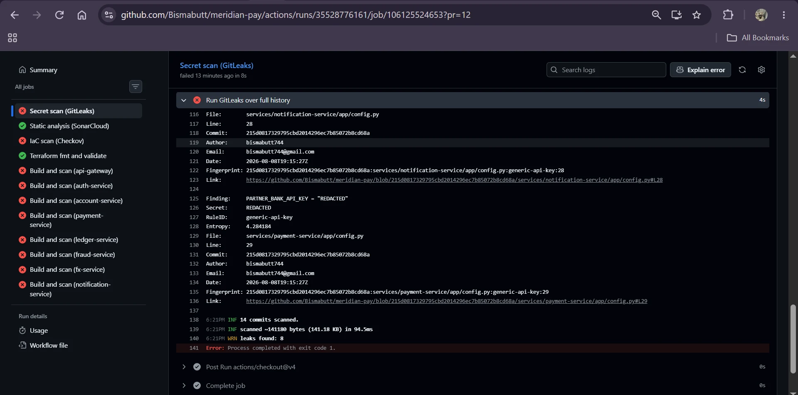Open the tab groups grid icon
Viewport: 798px width, 395px height.
click(12, 38)
